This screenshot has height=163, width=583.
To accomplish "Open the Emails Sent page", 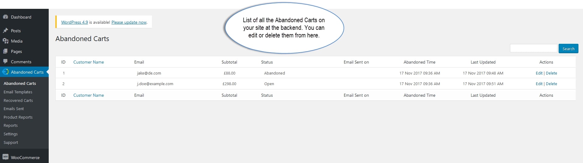I will pos(14,109).
